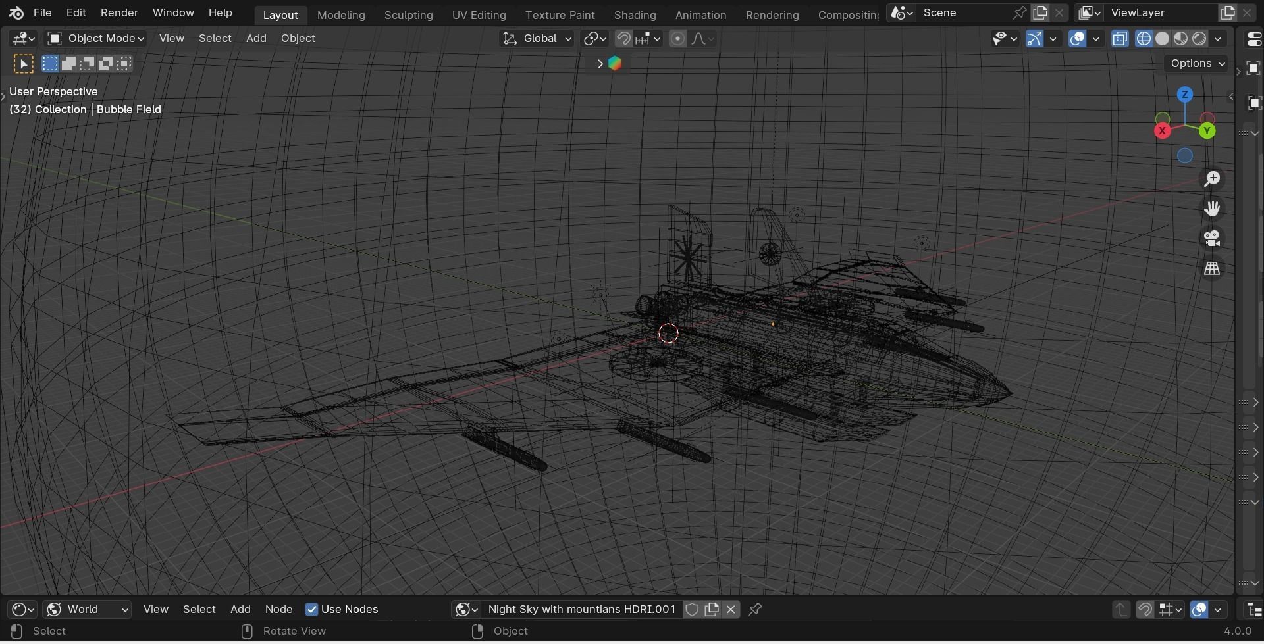Click the zoom view magnifier icon

1212,179
